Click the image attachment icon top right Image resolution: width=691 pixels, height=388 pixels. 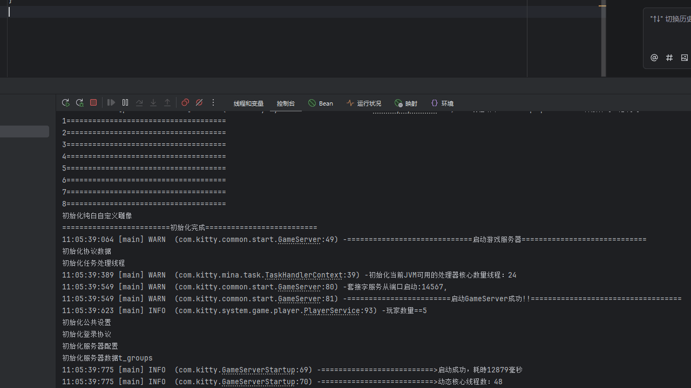tap(685, 58)
